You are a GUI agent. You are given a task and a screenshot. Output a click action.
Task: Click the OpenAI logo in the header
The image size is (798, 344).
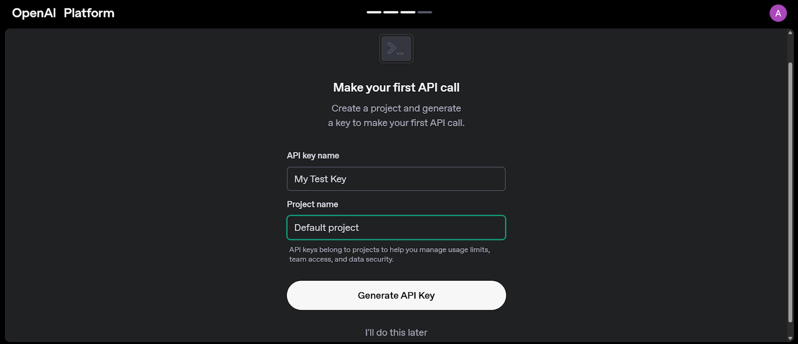tap(33, 12)
